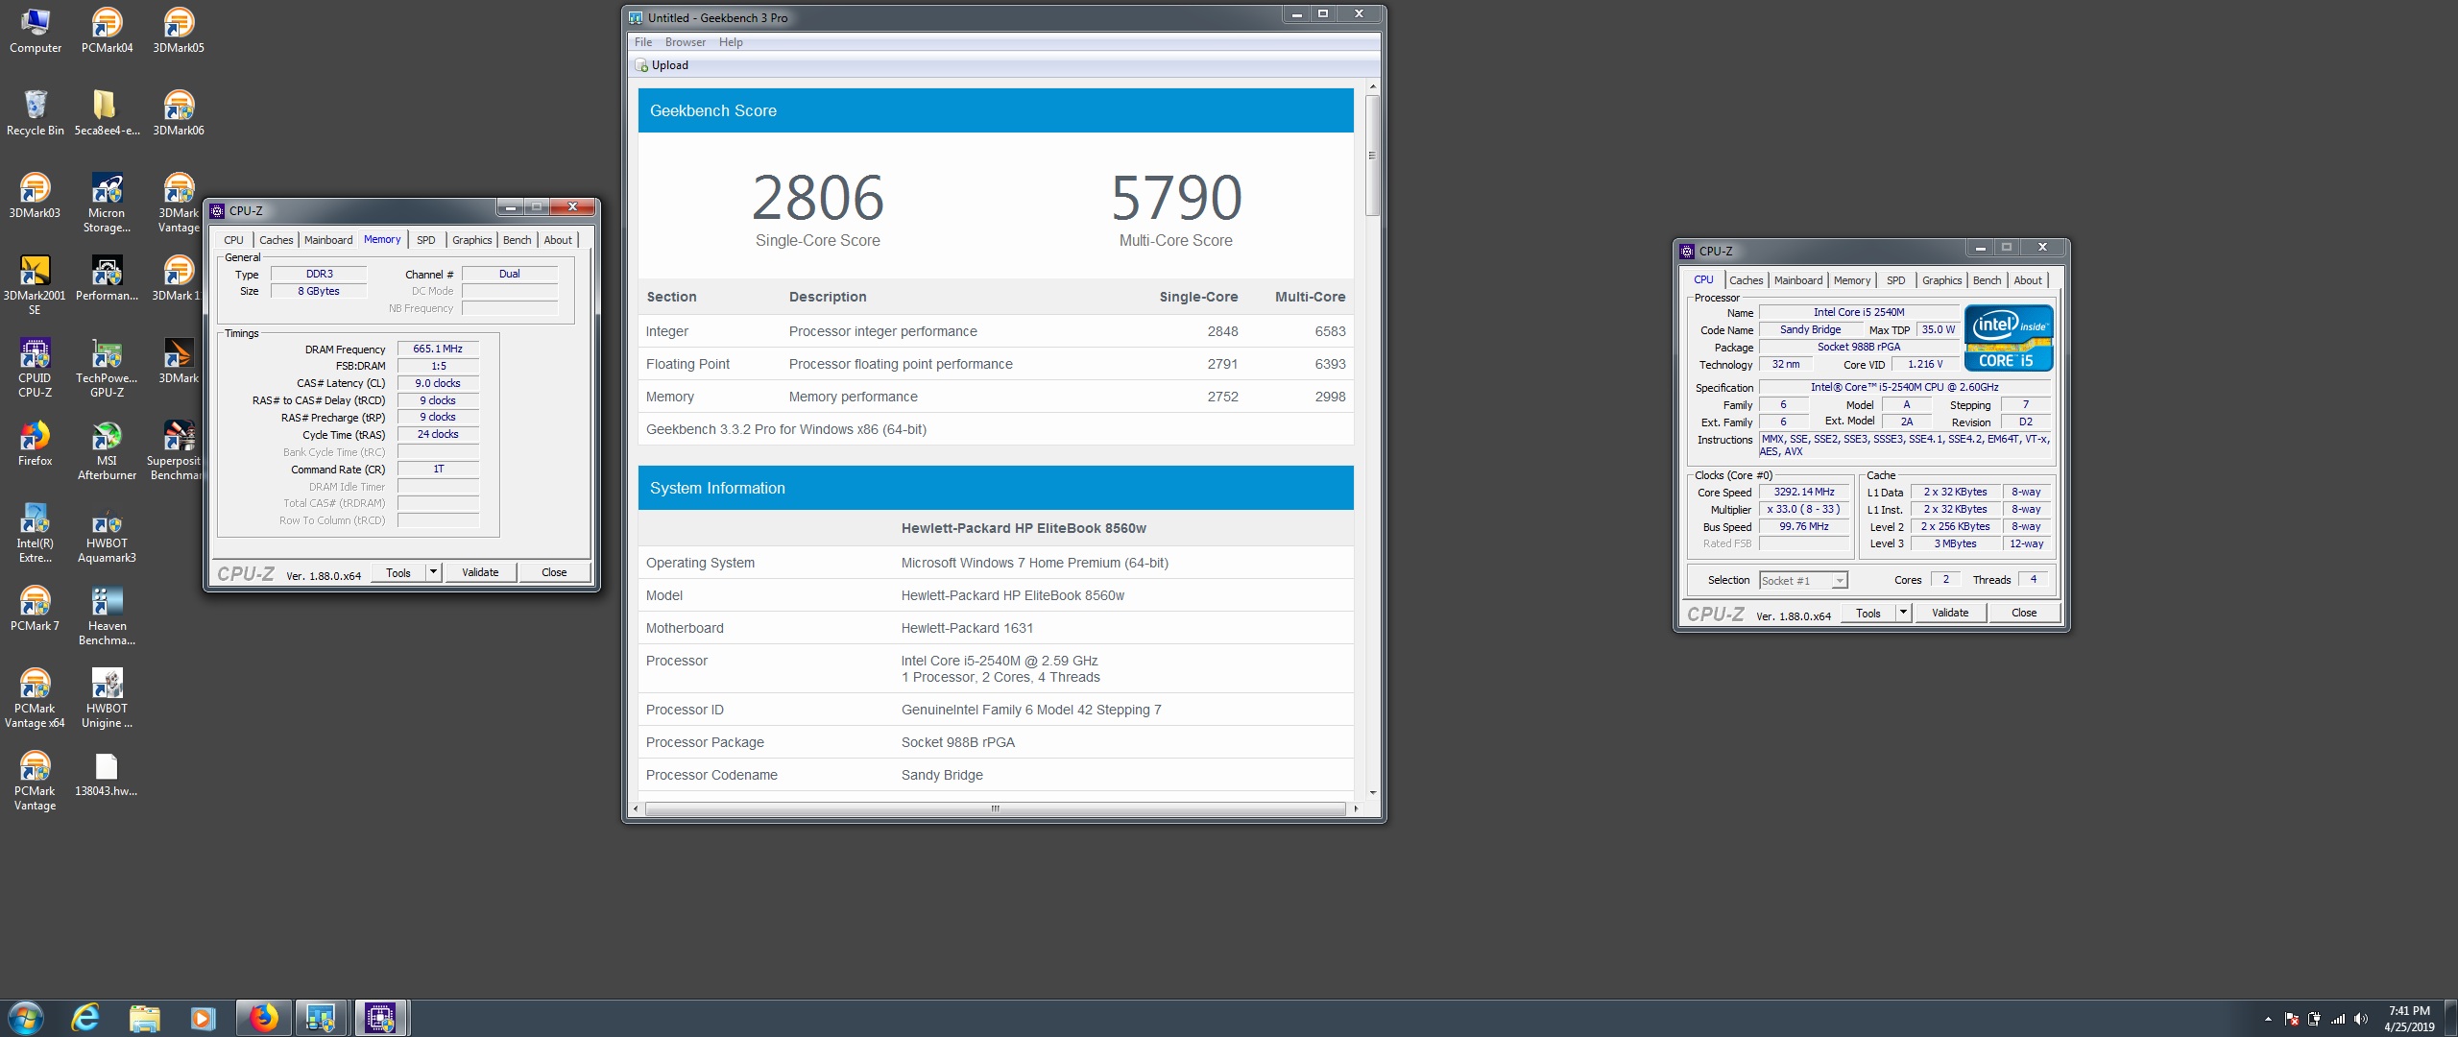
Task: Open 3DMark2001 SE shortcut
Action: click(x=35, y=285)
